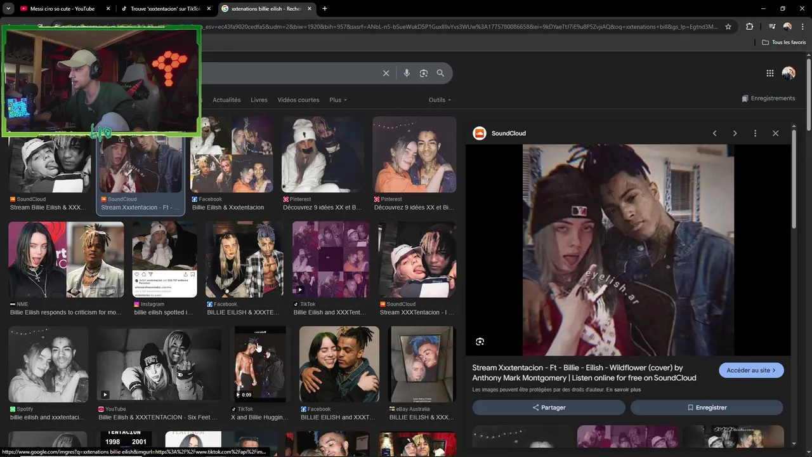This screenshot has height=457, width=812.
Task: Switch to the Actualités tab
Action: click(x=226, y=100)
